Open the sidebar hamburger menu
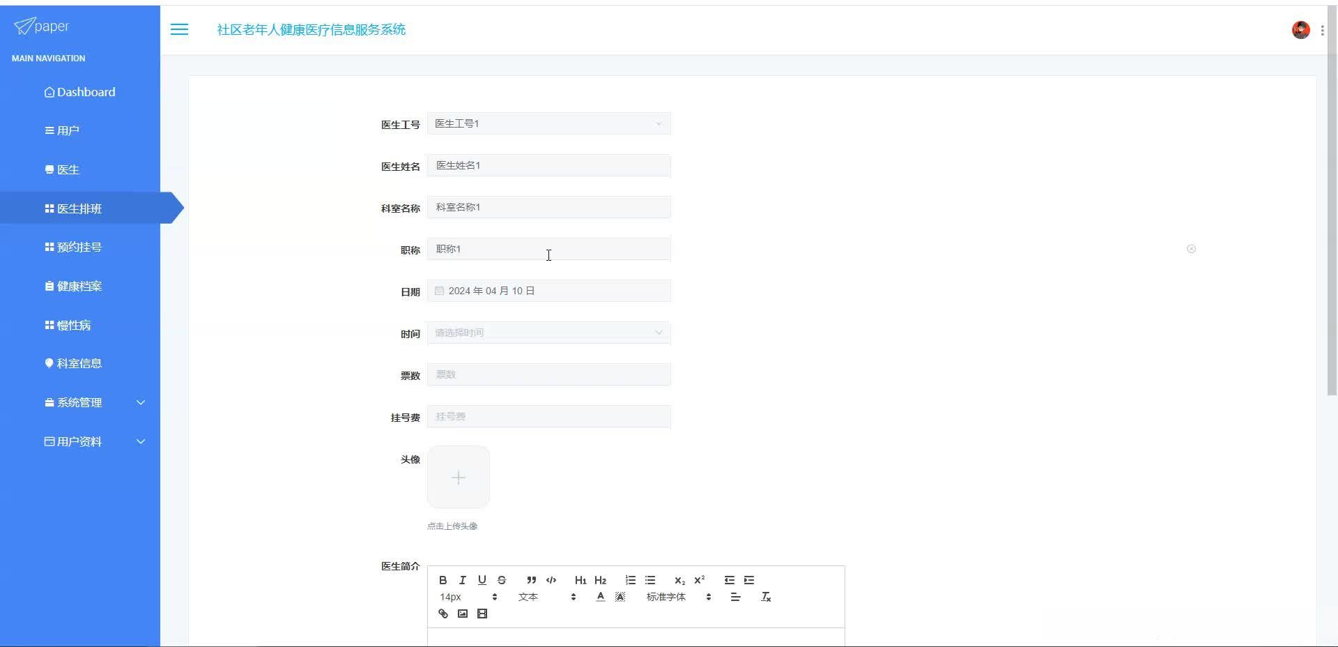Screen dimensions: 1338x647 [180, 29]
